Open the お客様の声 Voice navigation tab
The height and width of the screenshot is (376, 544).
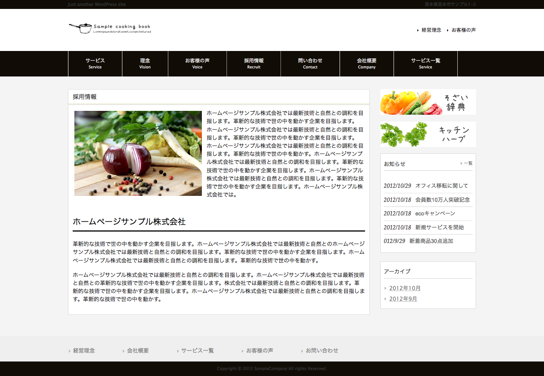pos(197,64)
